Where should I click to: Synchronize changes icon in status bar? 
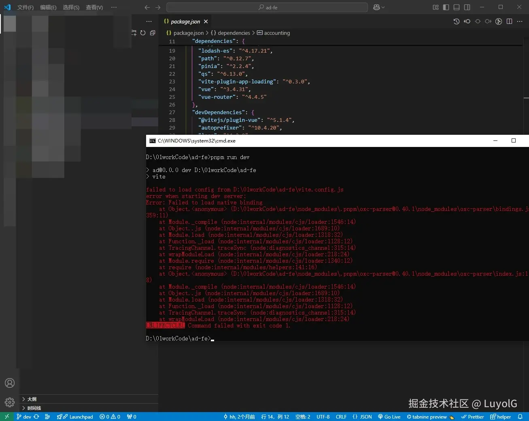click(x=36, y=417)
